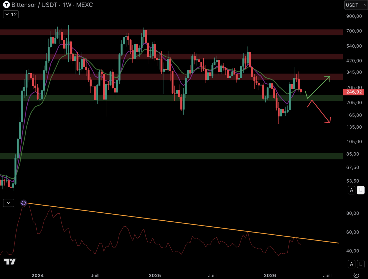Viewport: 368px width, 279px height.
Task: Open chart settings via the gear icon
Action: [356, 275]
